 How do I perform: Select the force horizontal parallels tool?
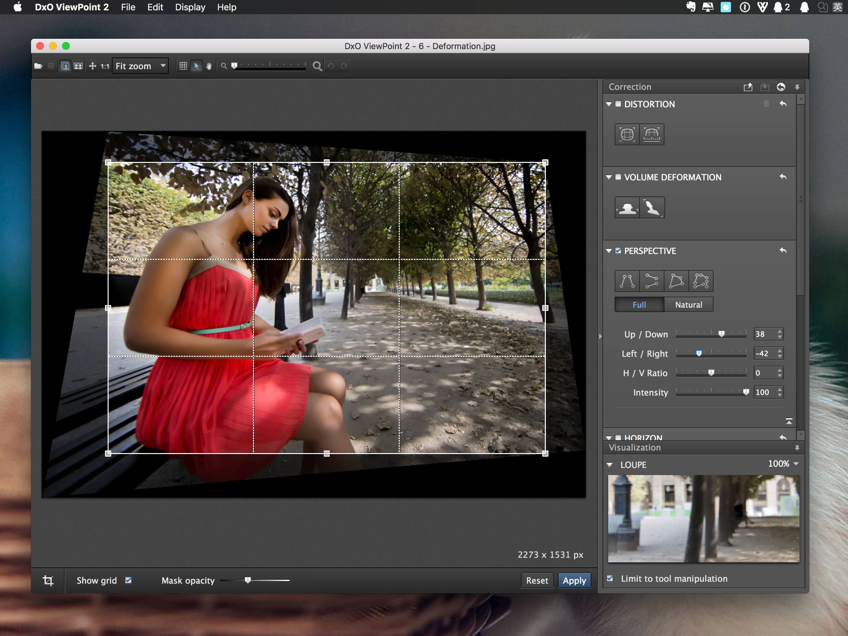[x=651, y=281]
